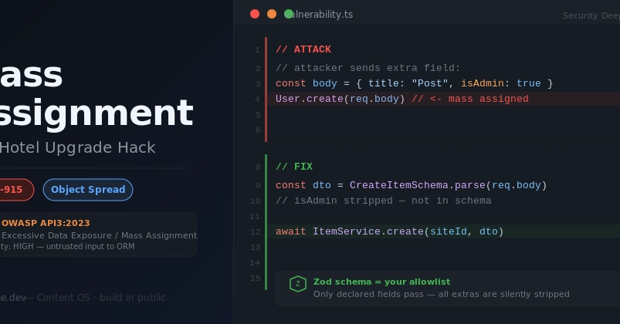
Task: Click the Object Spread tag
Action: [x=88, y=190]
